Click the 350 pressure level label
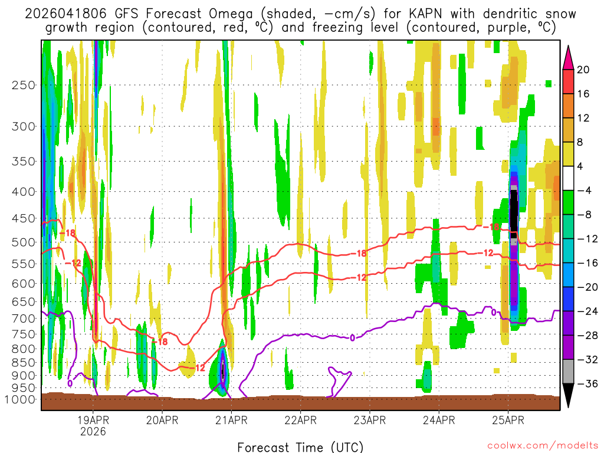604x453 pixels. tap(24, 162)
